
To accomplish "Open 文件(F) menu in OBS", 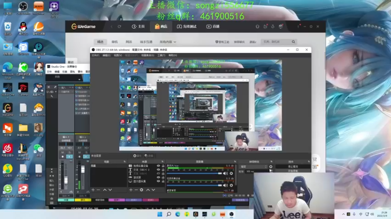I will (x=95, y=55).
